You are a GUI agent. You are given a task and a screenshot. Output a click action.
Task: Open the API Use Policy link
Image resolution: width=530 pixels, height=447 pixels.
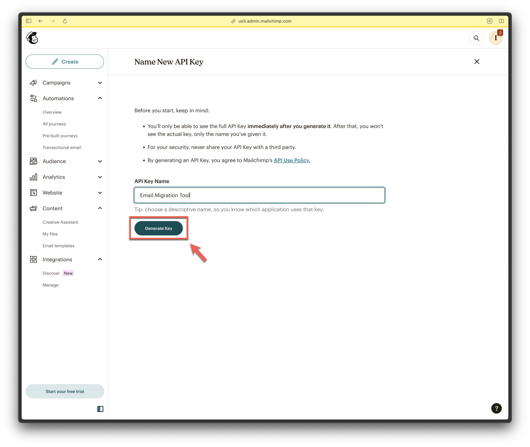(292, 160)
